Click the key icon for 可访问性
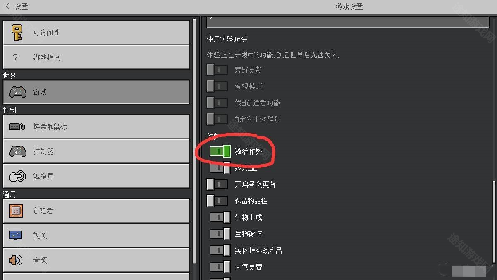This screenshot has height=280, width=497. click(x=17, y=33)
